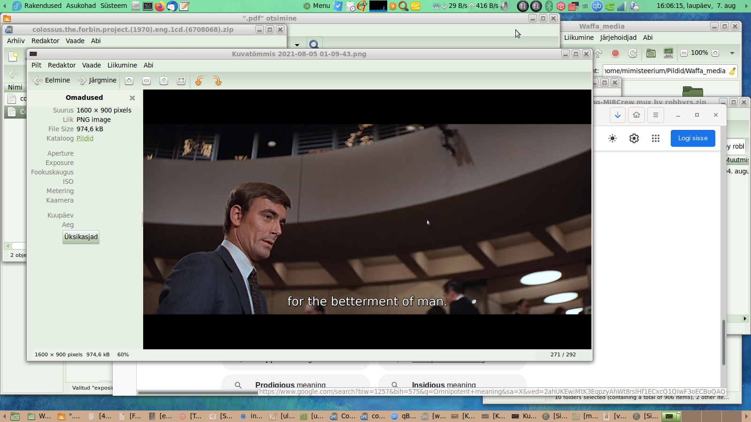This screenshot has height=422, width=751.
Task: Open browser downloads arrow icon
Action: coord(618,115)
